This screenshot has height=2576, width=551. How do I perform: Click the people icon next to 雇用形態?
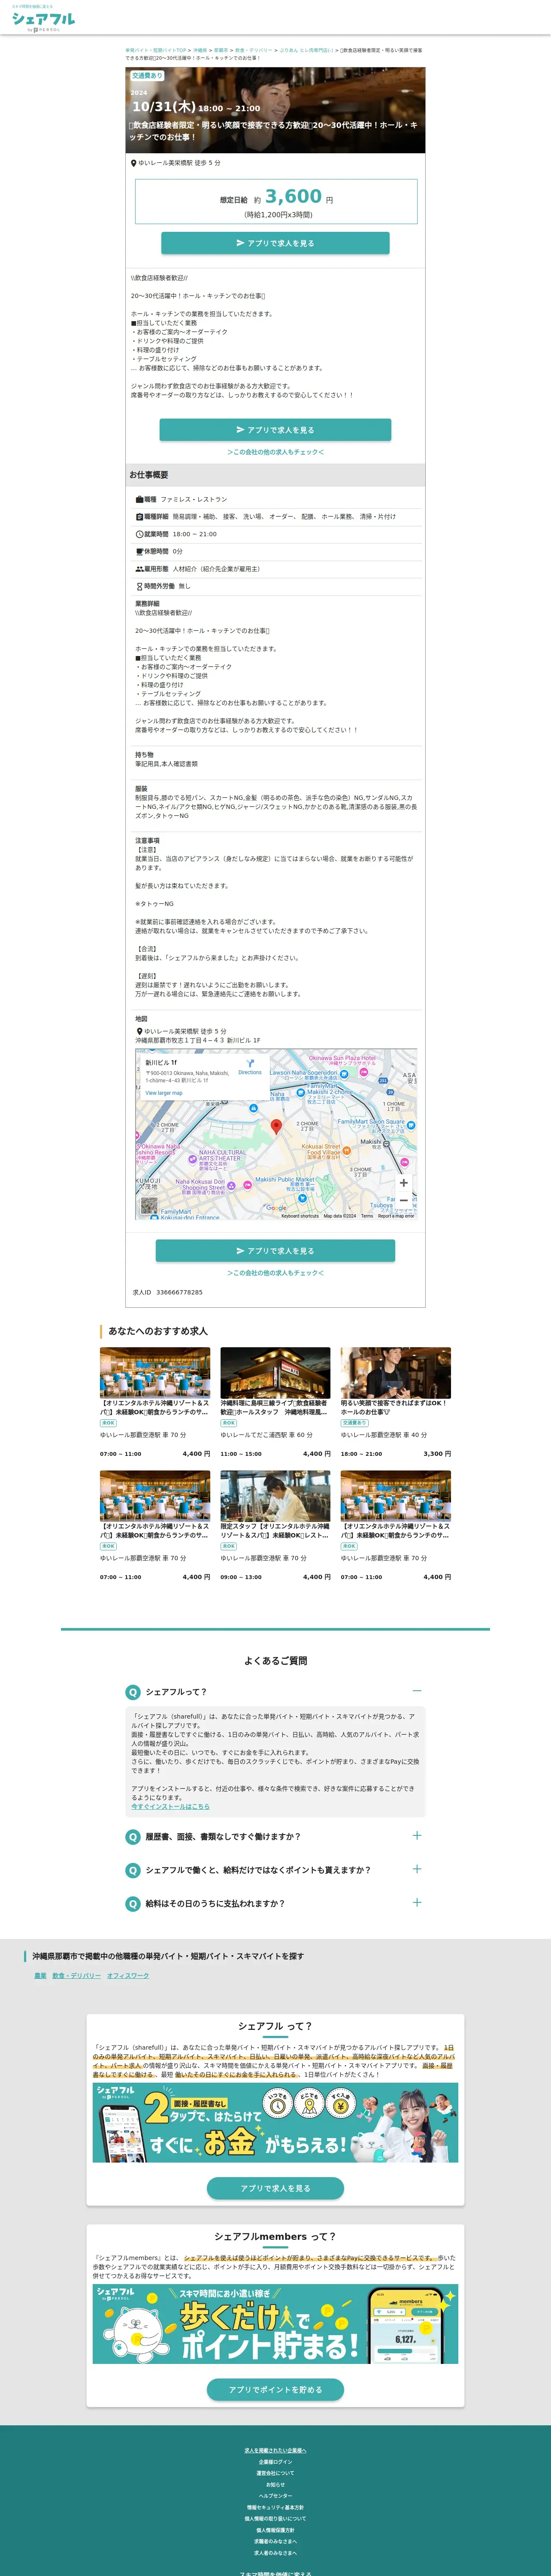coord(140,569)
